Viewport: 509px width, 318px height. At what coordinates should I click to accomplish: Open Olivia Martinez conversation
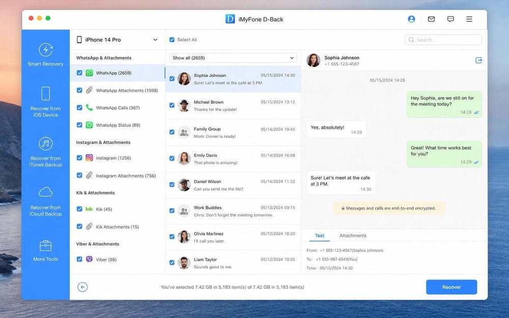[x=233, y=237]
